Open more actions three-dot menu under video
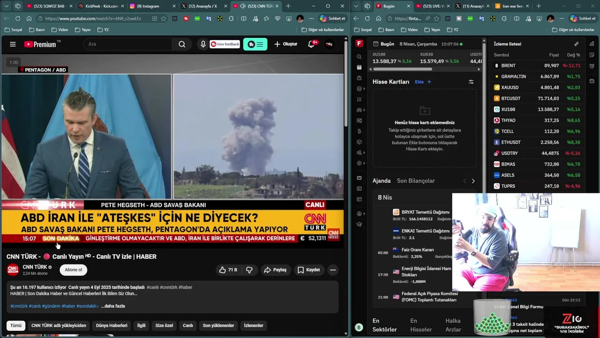The image size is (600, 338). coord(333,270)
